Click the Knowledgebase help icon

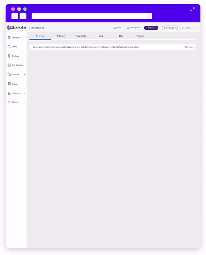pos(128,28)
